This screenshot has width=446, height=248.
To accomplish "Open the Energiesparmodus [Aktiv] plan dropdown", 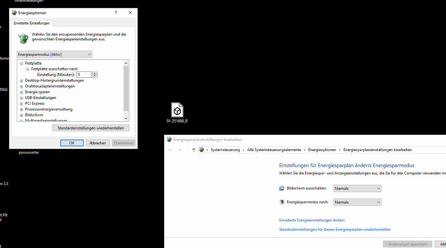I will 54,55.
